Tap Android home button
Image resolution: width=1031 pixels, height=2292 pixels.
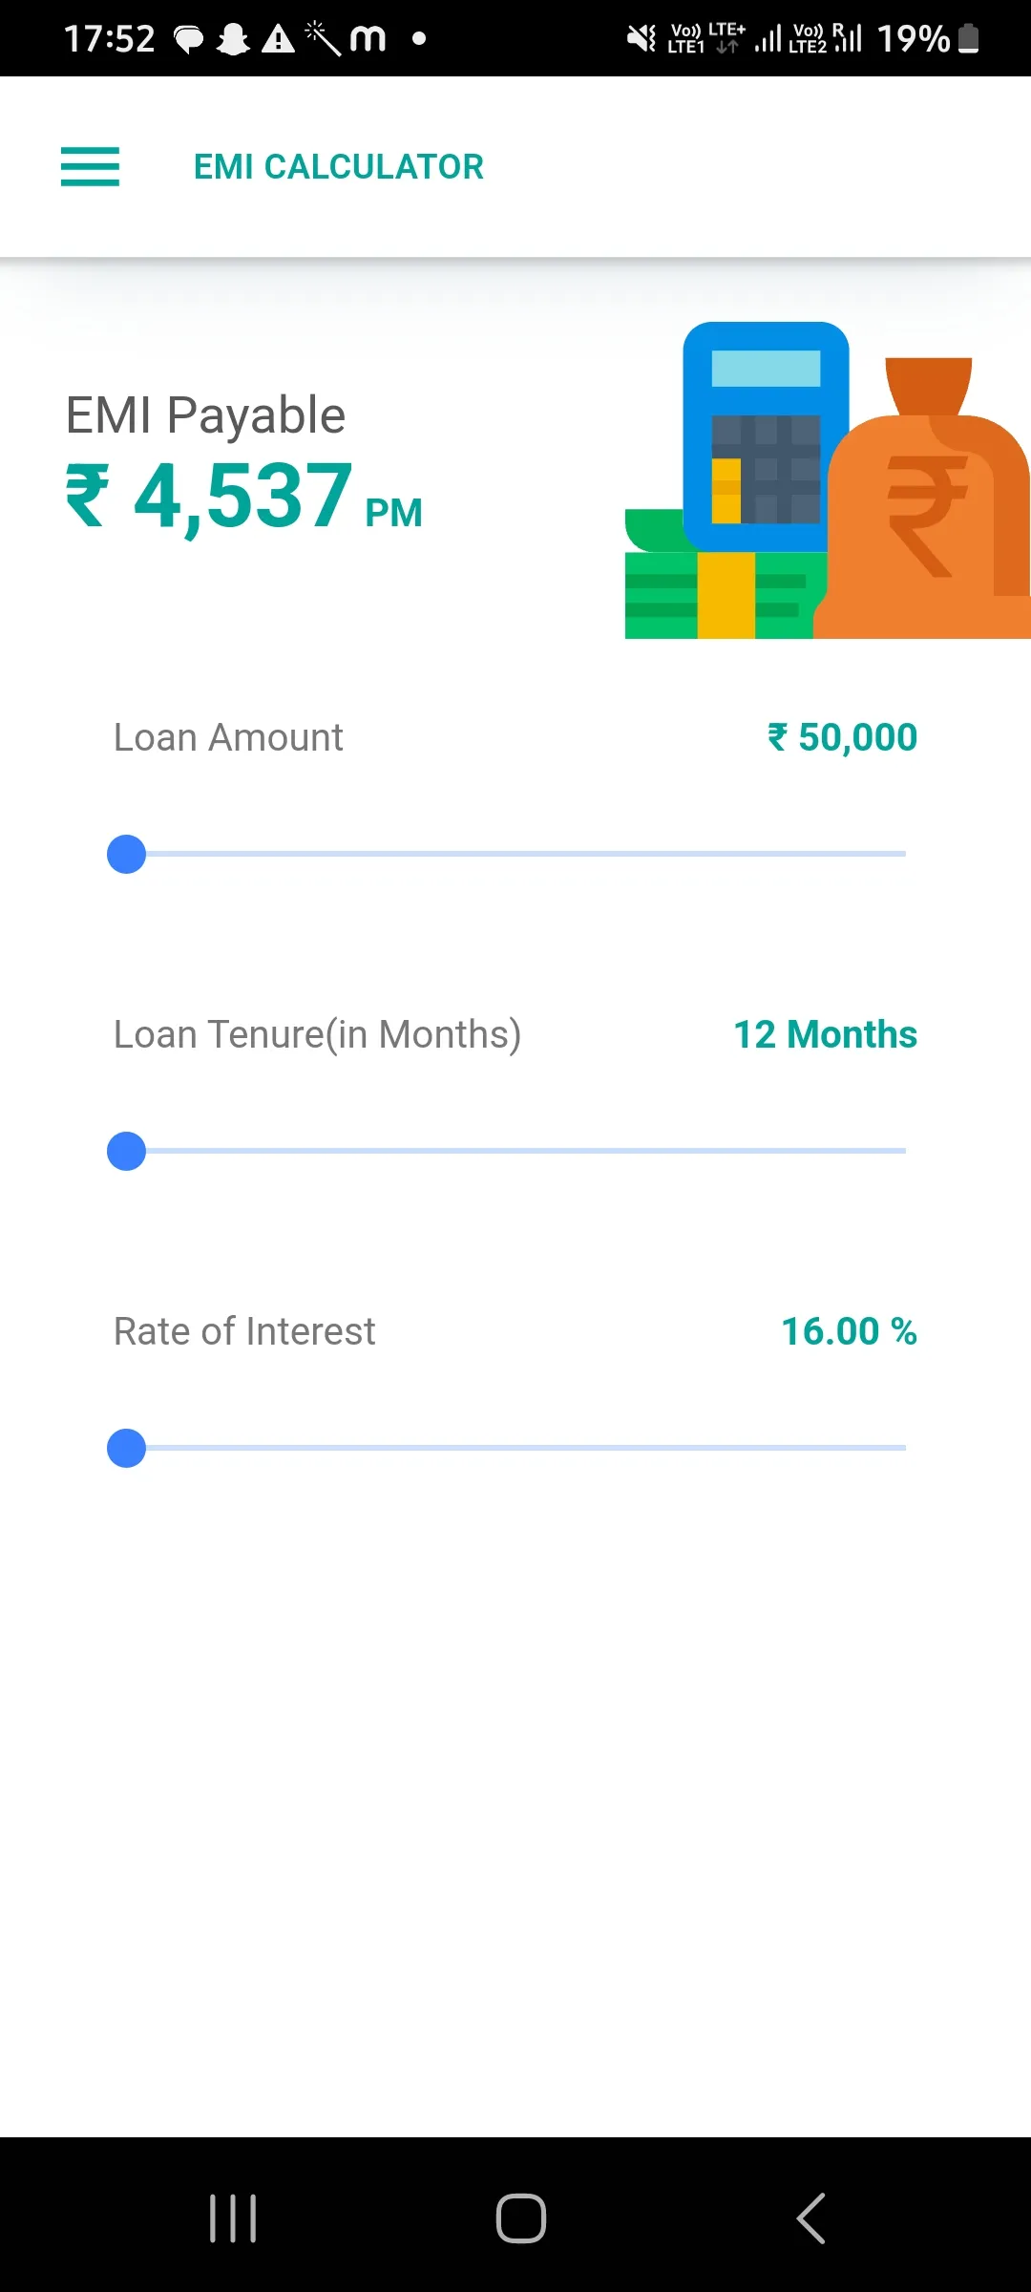[x=520, y=2218]
